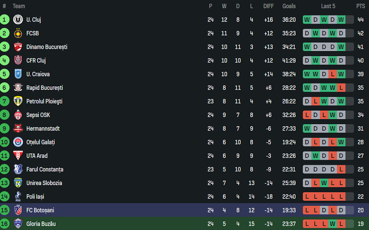The image size is (369, 230).
Task: Sort standings by DIFF column header
Action: 269,6
